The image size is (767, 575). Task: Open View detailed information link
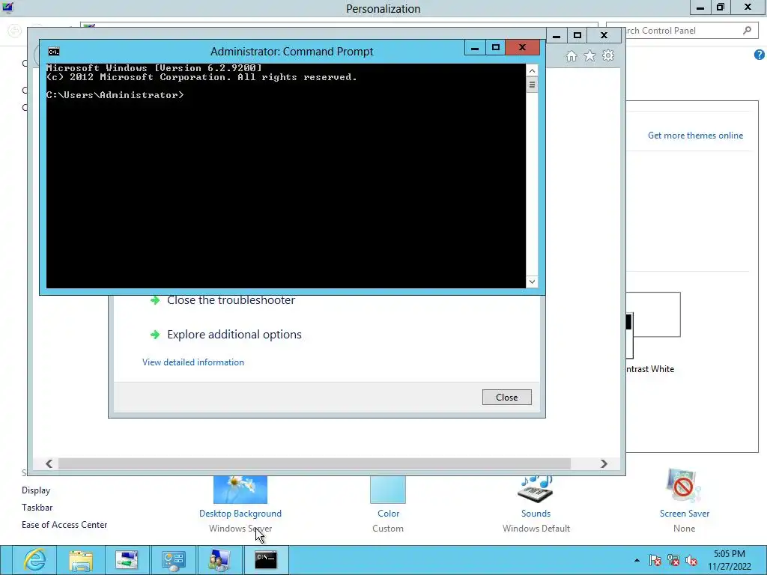pos(193,362)
